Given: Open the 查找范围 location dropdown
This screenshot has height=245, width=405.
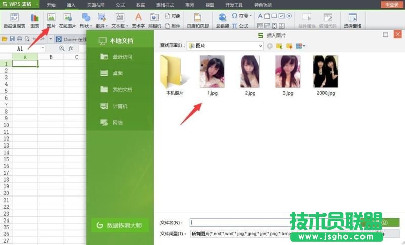Looking at the screenshot, I should point(225,46).
